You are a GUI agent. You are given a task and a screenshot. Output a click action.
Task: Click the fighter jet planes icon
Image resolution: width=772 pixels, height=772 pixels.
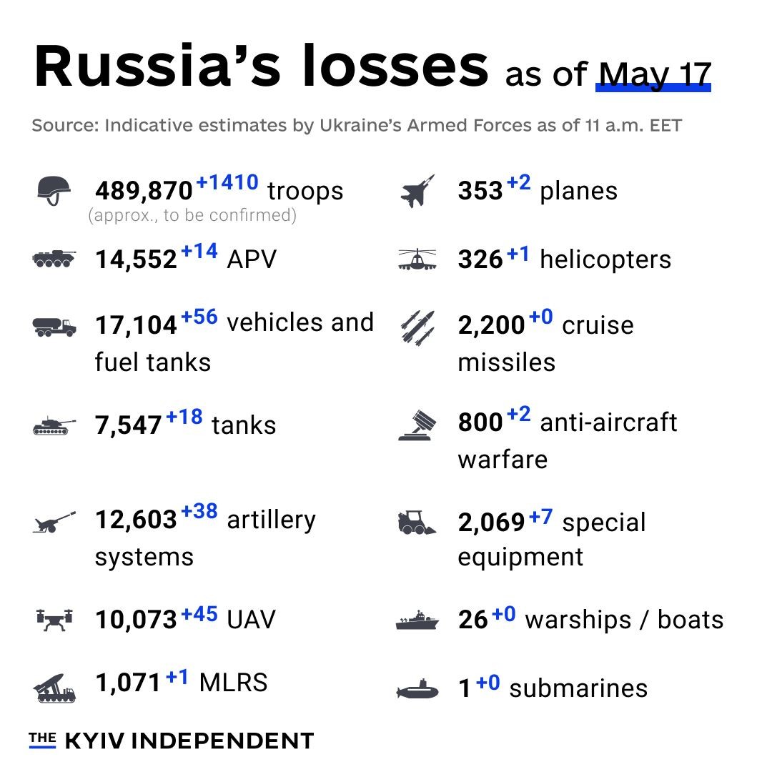417,191
